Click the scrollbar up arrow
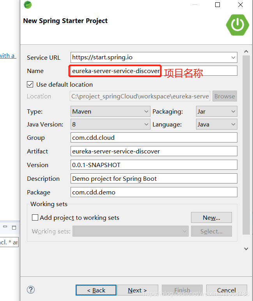The width and height of the screenshot is (253, 301). click(x=246, y=51)
